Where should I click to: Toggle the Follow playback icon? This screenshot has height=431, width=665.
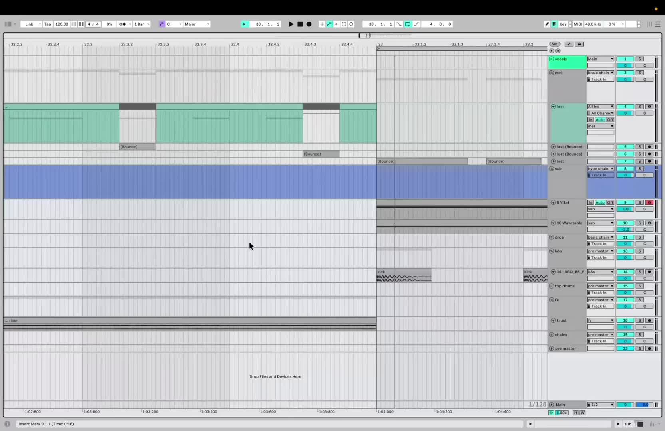click(245, 24)
